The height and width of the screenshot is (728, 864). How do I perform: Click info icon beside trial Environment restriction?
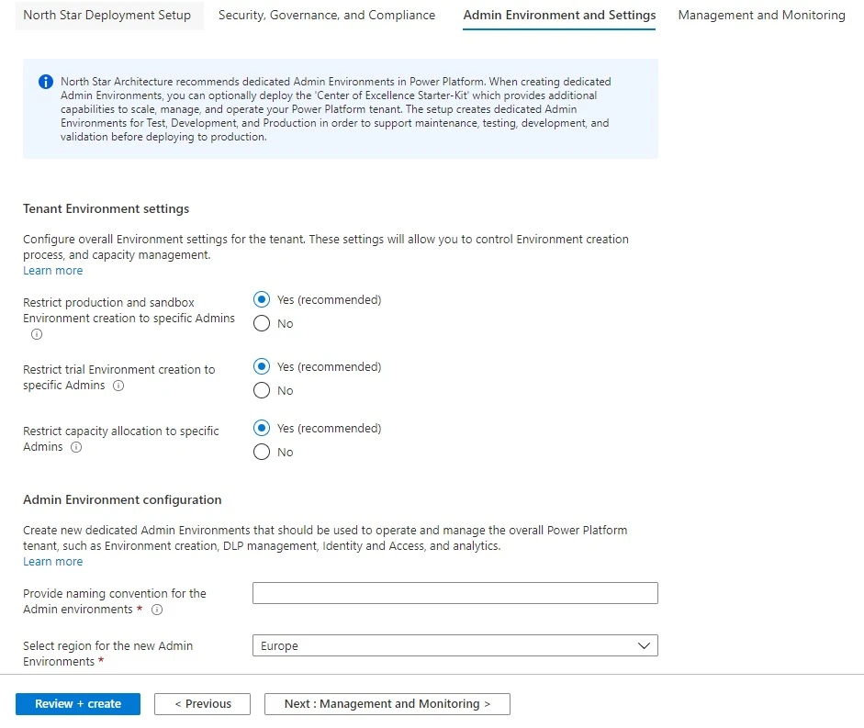118,386
